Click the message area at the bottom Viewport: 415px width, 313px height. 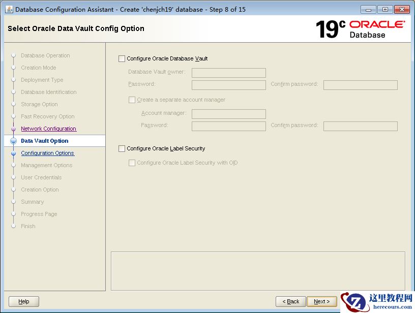pyautogui.click(x=258, y=271)
